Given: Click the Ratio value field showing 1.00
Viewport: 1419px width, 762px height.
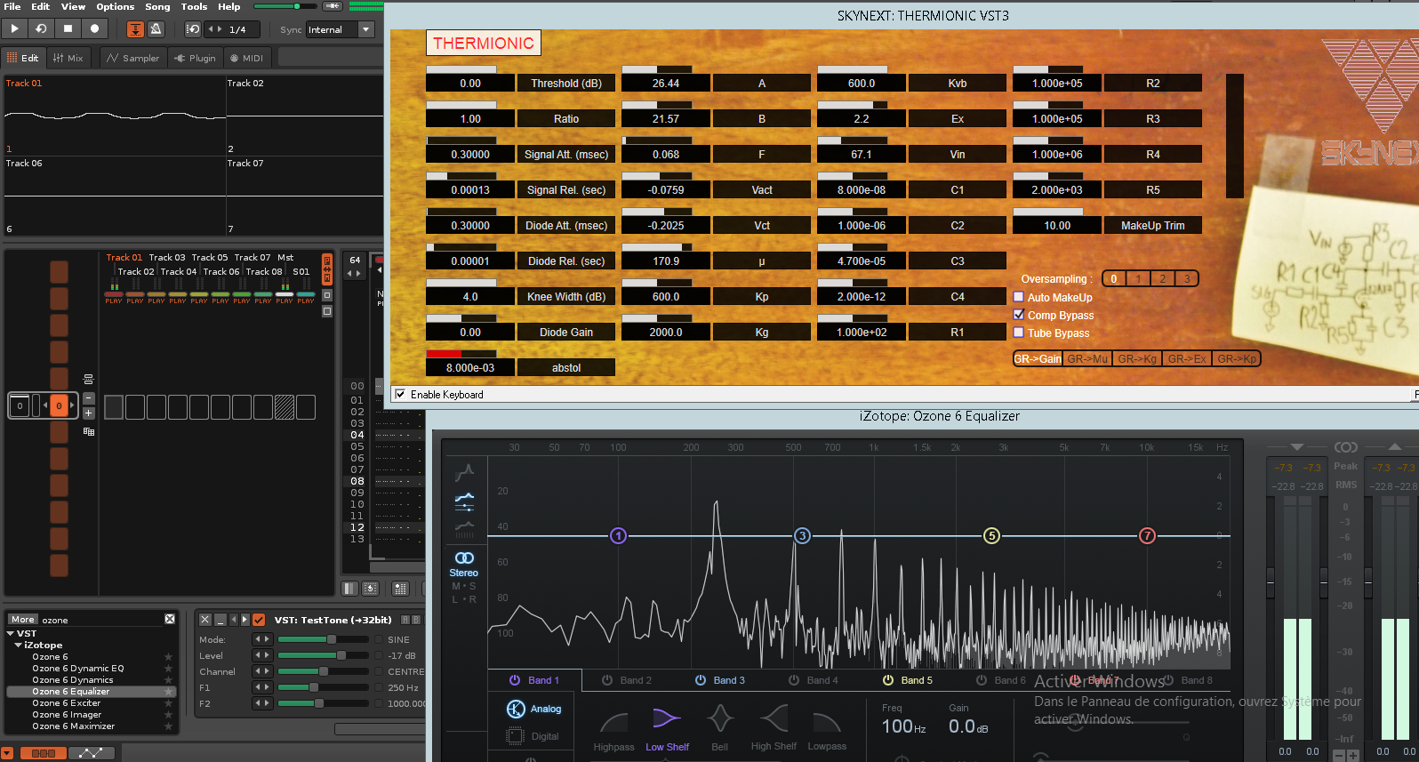Looking at the screenshot, I should 470,118.
